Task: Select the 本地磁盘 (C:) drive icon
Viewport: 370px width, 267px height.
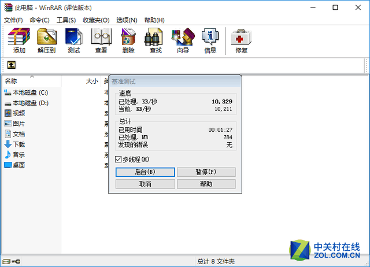Action: [8, 92]
